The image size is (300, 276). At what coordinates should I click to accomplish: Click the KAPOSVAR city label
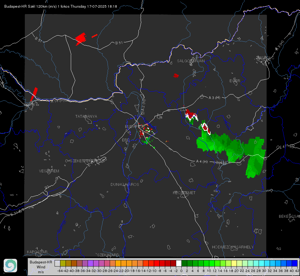[x=37, y=252]
